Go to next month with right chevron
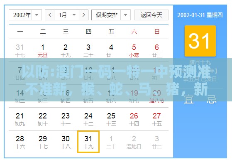 pos(83,15)
